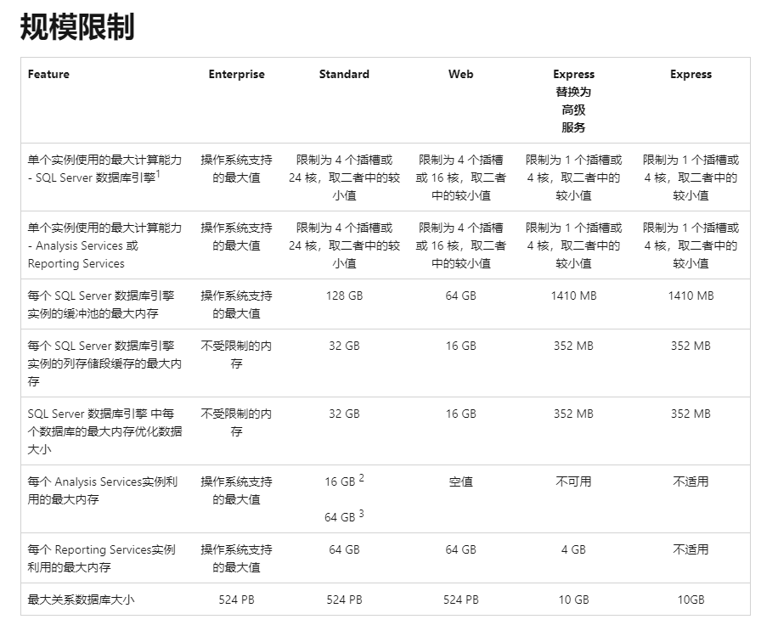Screen dimensions: 761x625
Task: Click the Express 替换为高级服务 column header
Action: click(x=573, y=100)
